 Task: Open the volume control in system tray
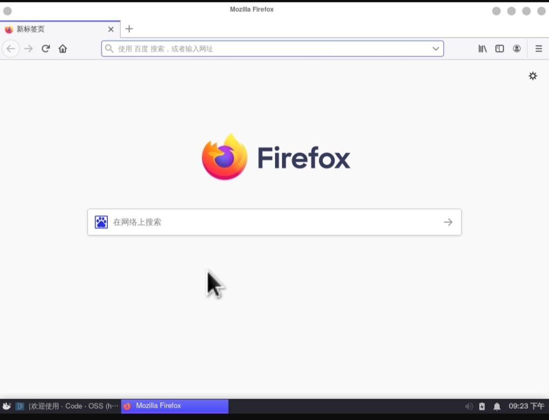click(469, 406)
